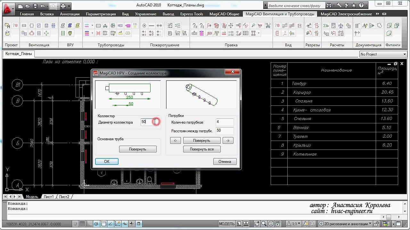The image size is (410, 230).
Task: Open Help with the question mark icon
Action: [362, 5]
